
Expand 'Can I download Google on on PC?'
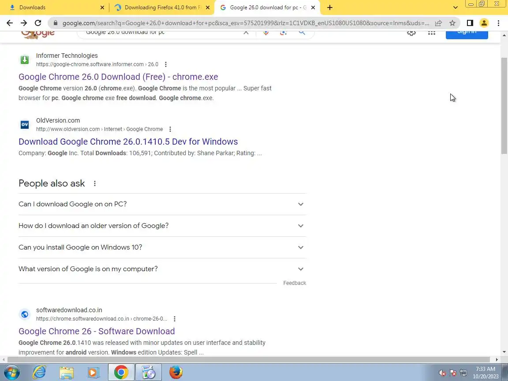pos(162,204)
